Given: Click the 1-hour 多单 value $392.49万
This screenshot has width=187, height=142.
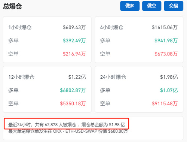Looking at the screenshot, I should click(74, 40).
